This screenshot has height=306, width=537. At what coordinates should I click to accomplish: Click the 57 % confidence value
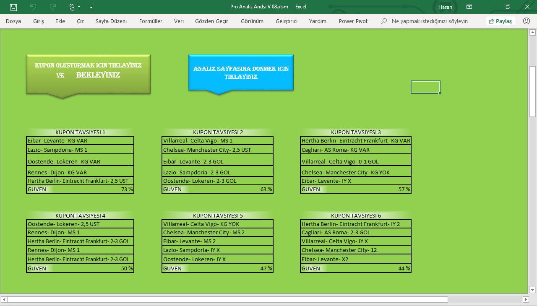tap(404, 189)
